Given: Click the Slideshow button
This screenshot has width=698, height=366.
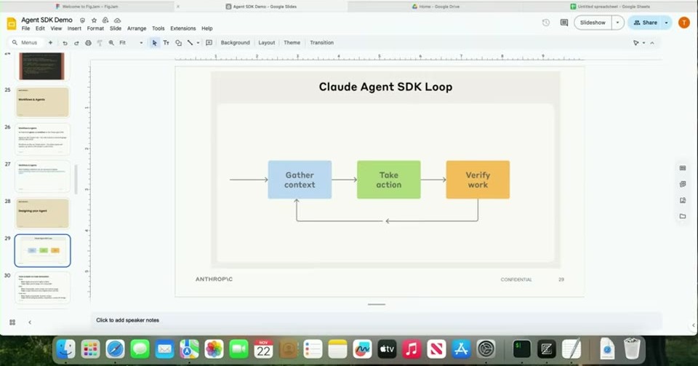Looking at the screenshot, I should click(x=593, y=23).
